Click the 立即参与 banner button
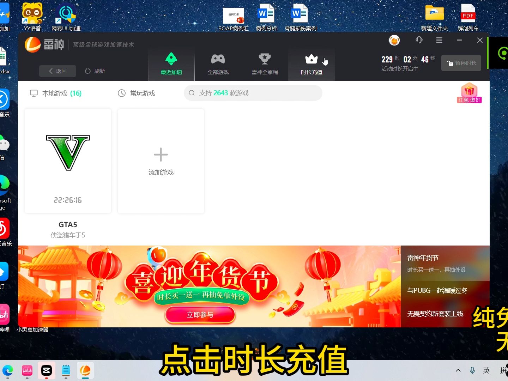 click(x=200, y=314)
